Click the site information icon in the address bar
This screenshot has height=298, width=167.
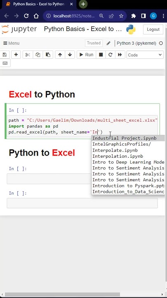point(49,16)
